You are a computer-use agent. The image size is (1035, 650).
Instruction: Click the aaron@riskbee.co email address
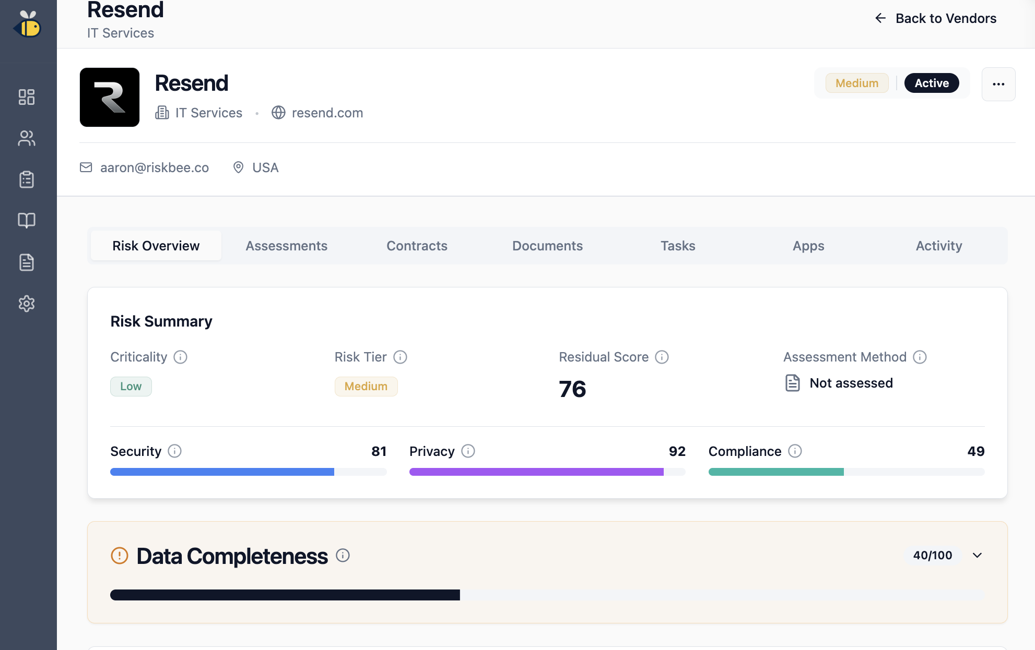click(x=155, y=167)
